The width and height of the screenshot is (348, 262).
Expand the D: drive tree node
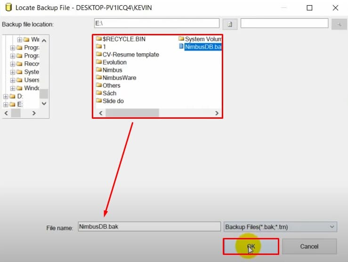pyautogui.click(x=6, y=96)
